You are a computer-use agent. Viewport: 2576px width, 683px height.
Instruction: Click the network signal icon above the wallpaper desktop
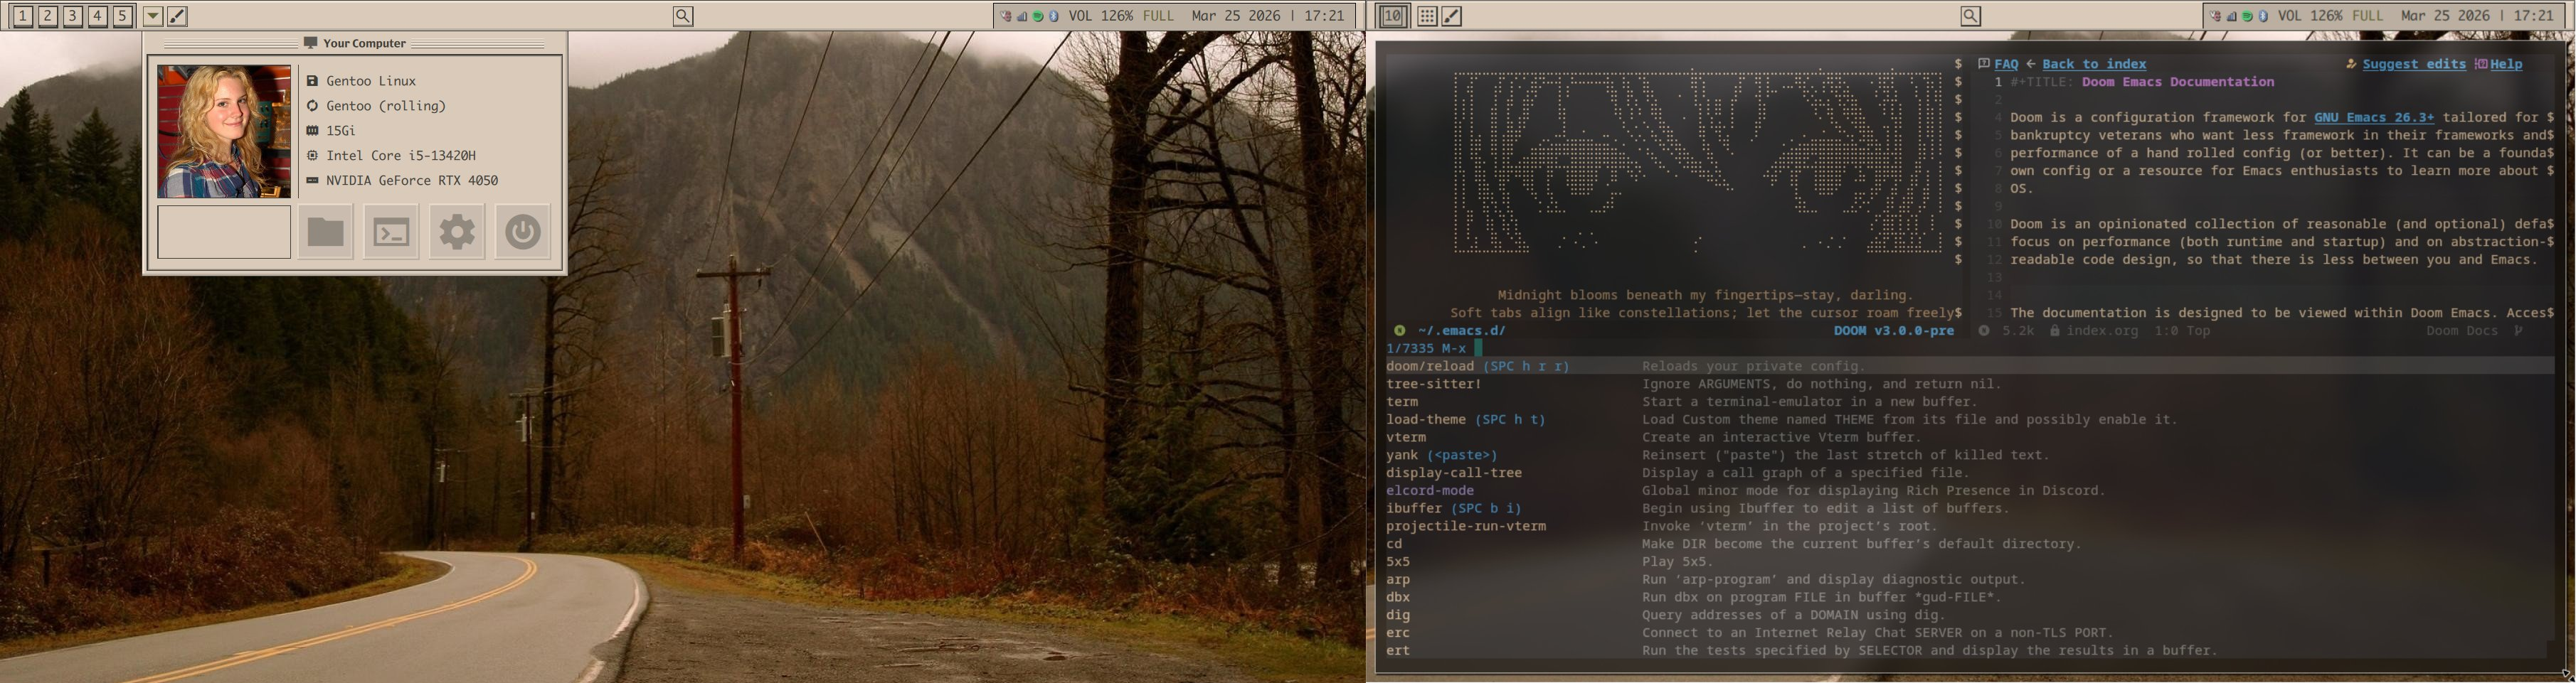point(1022,16)
